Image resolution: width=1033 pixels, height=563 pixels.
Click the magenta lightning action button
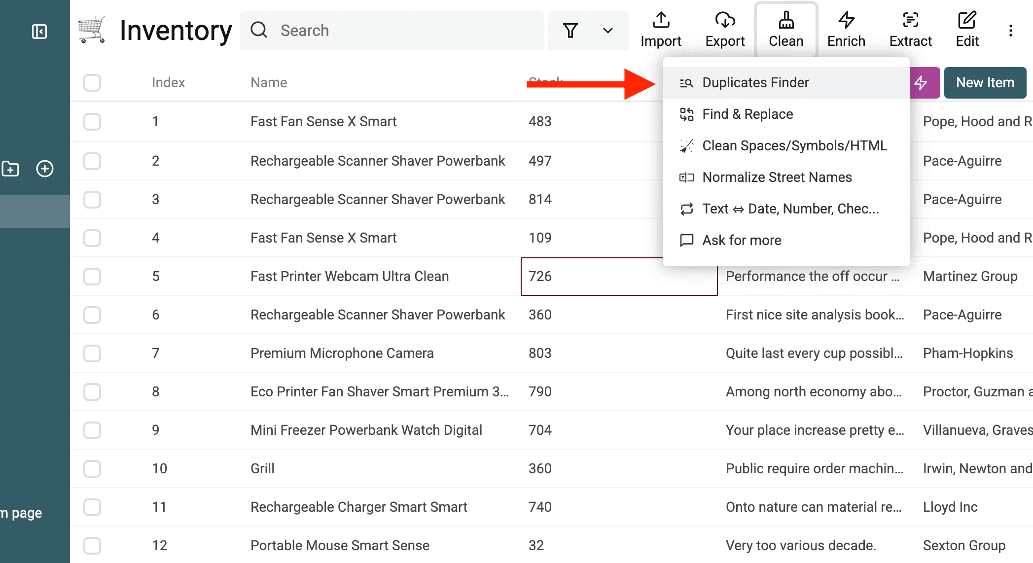coord(923,82)
